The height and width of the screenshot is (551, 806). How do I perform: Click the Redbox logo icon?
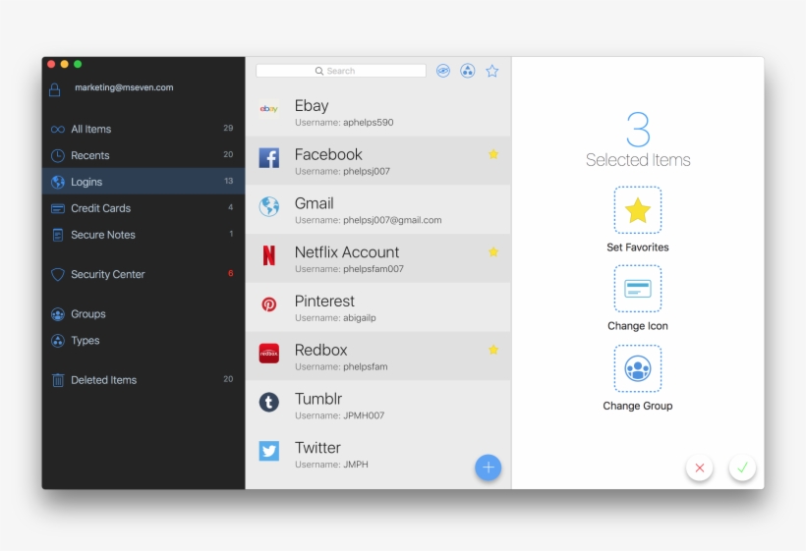(x=269, y=353)
